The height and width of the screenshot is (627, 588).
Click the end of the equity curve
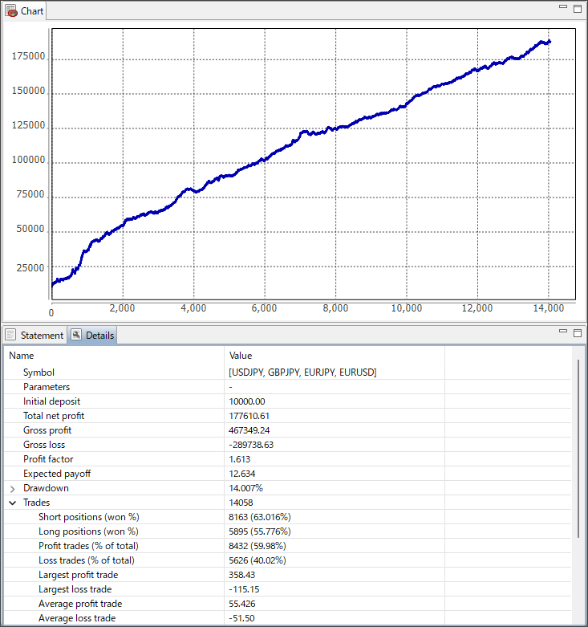pyautogui.click(x=549, y=42)
